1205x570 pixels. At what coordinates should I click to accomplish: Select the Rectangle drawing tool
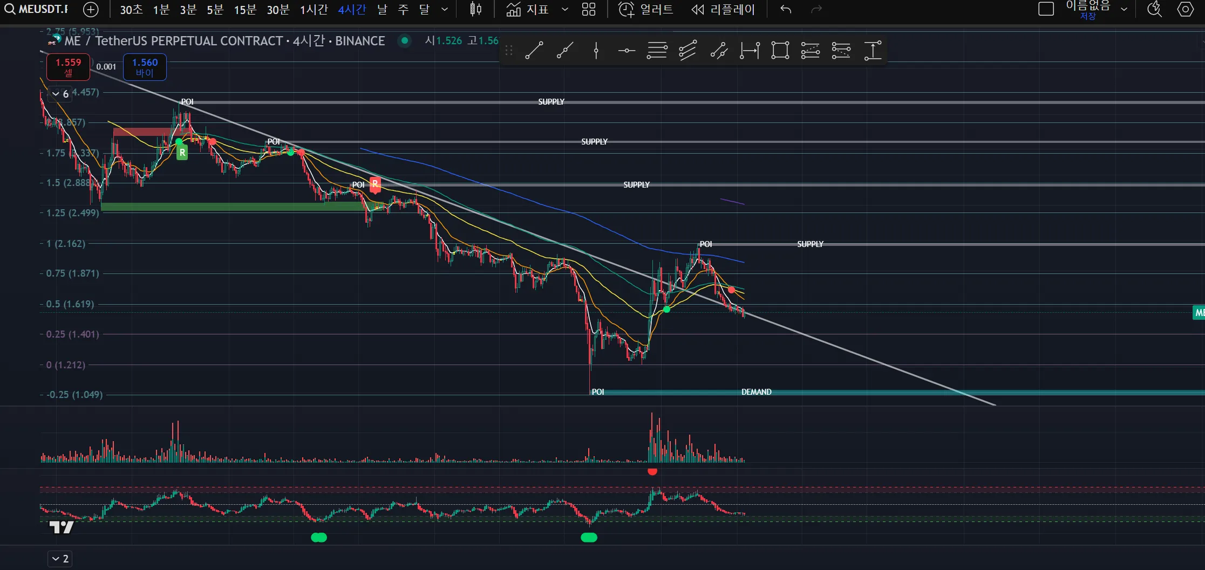[x=780, y=51]
